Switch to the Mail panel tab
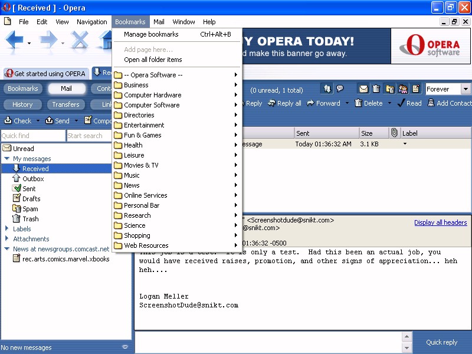This screenshot has height=354, width=472. click(x=67, y=88)
